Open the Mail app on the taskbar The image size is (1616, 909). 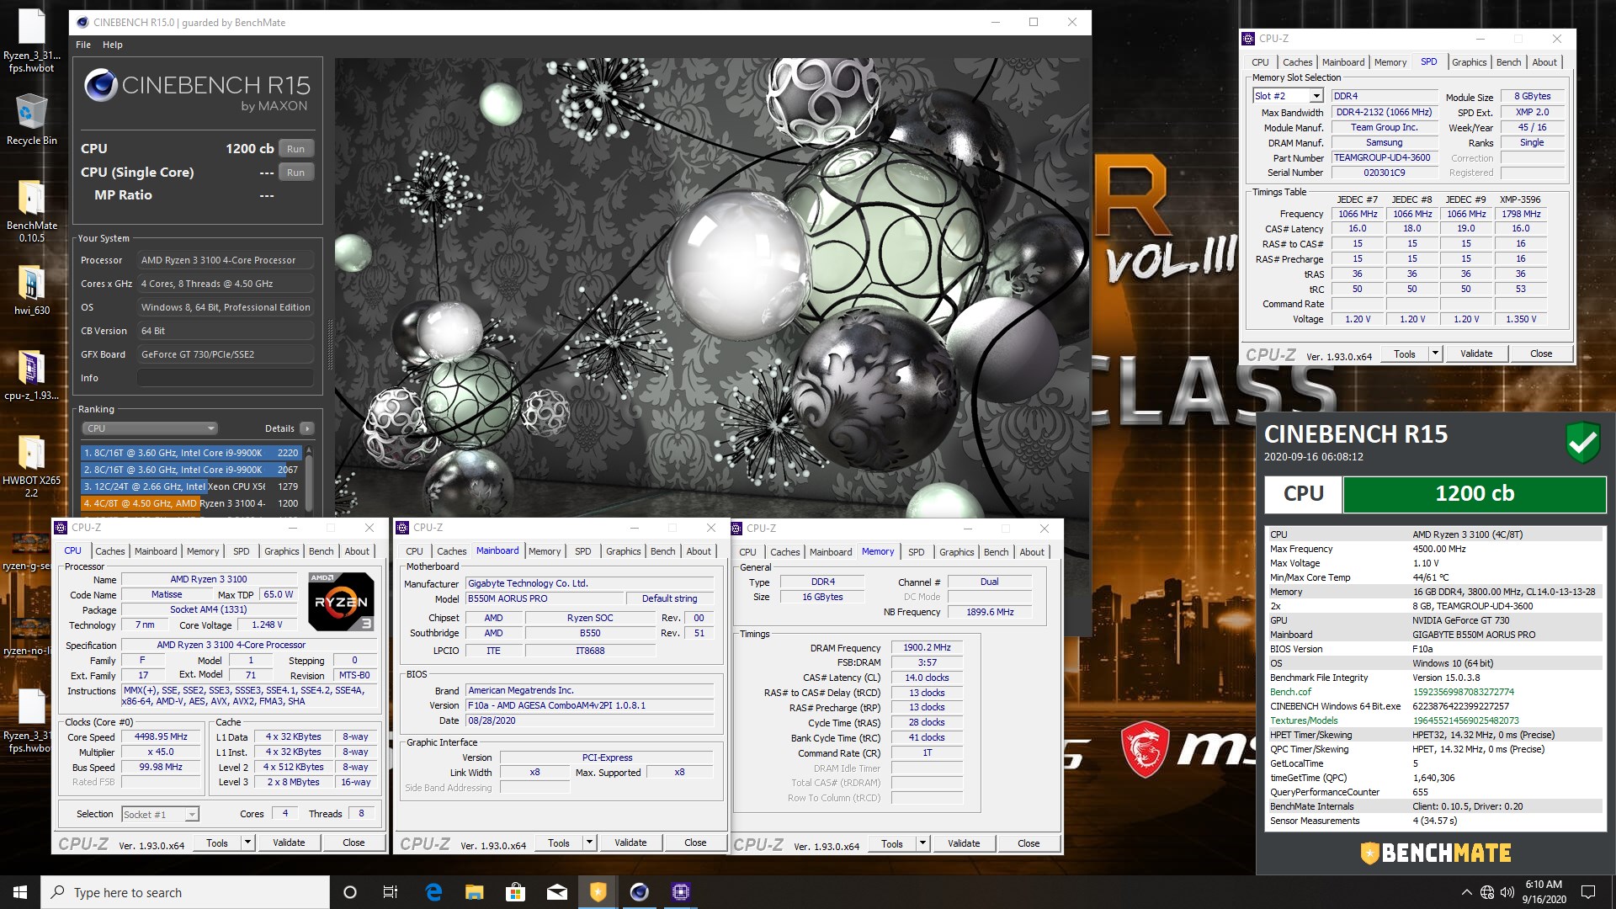(x=556, y=892)
